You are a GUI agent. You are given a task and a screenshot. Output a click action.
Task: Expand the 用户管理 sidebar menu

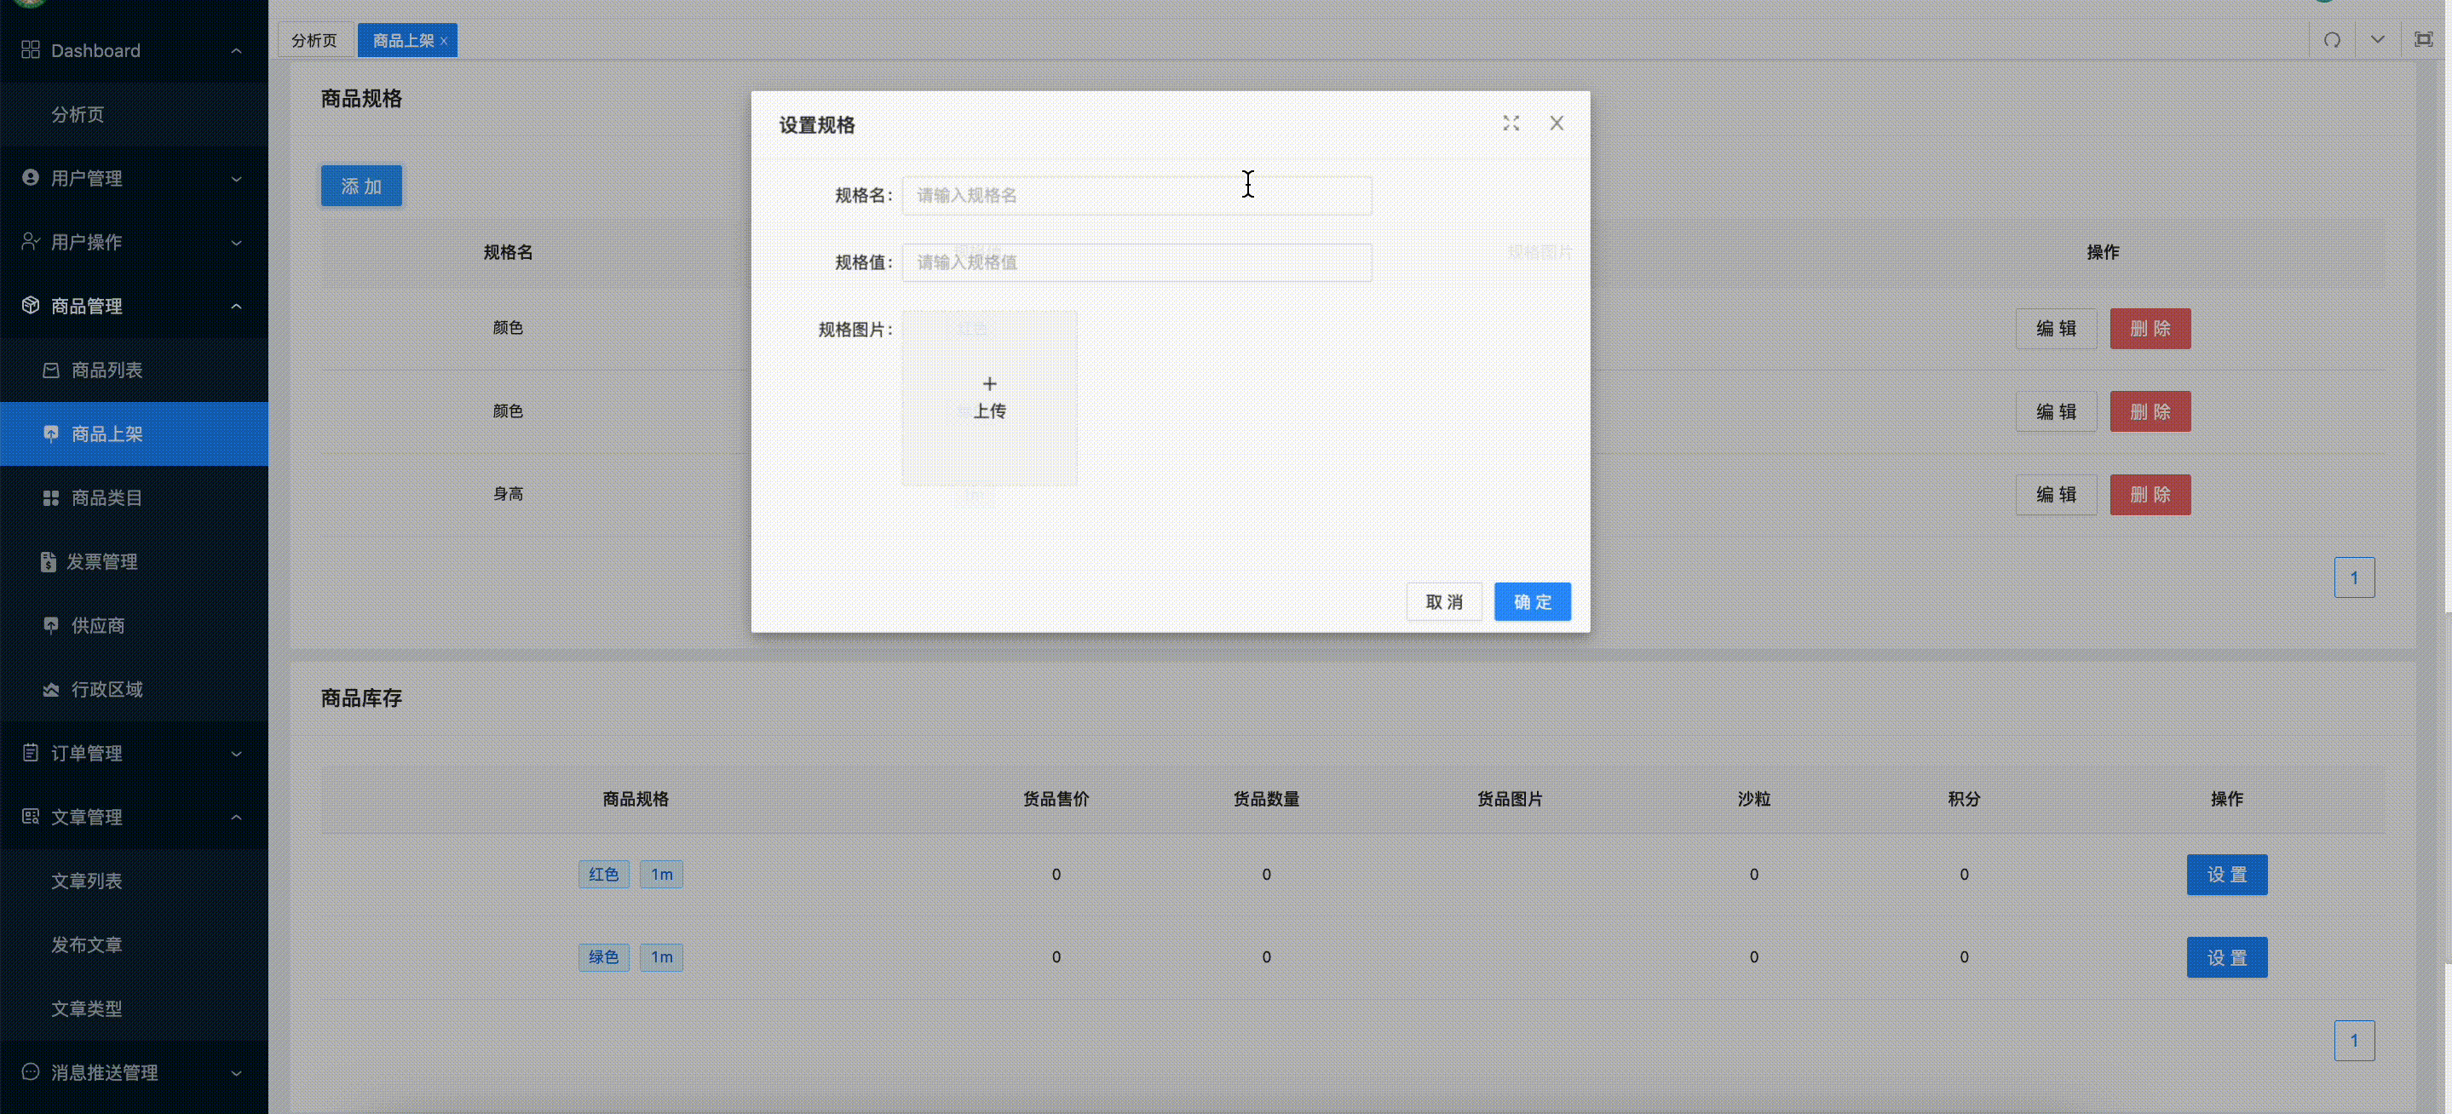coord(133,178)
